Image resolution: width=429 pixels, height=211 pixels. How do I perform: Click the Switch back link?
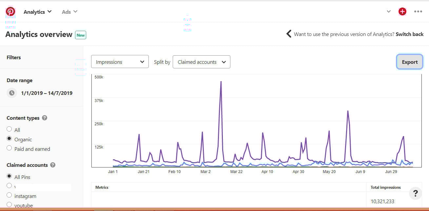pyautogui.click(x=409, y=34)
